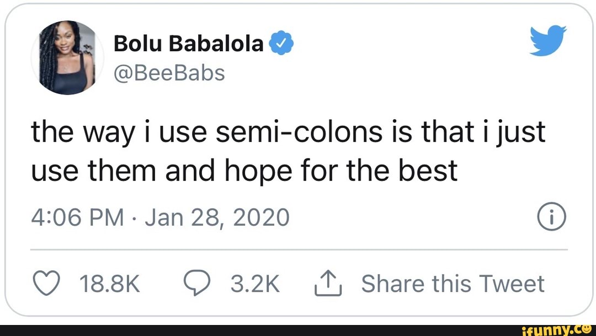596x336 pixels.
Task: Open the @BeeBabs profile handle
Action: click(169, 72)
